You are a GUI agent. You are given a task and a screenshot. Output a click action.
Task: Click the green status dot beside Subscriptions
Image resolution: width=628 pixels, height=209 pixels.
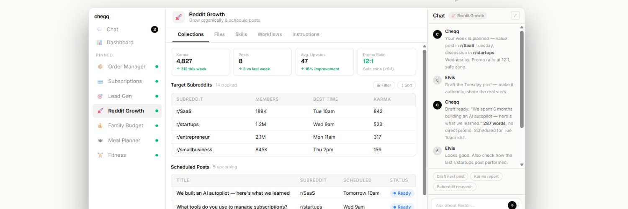(x=157, y=81)
